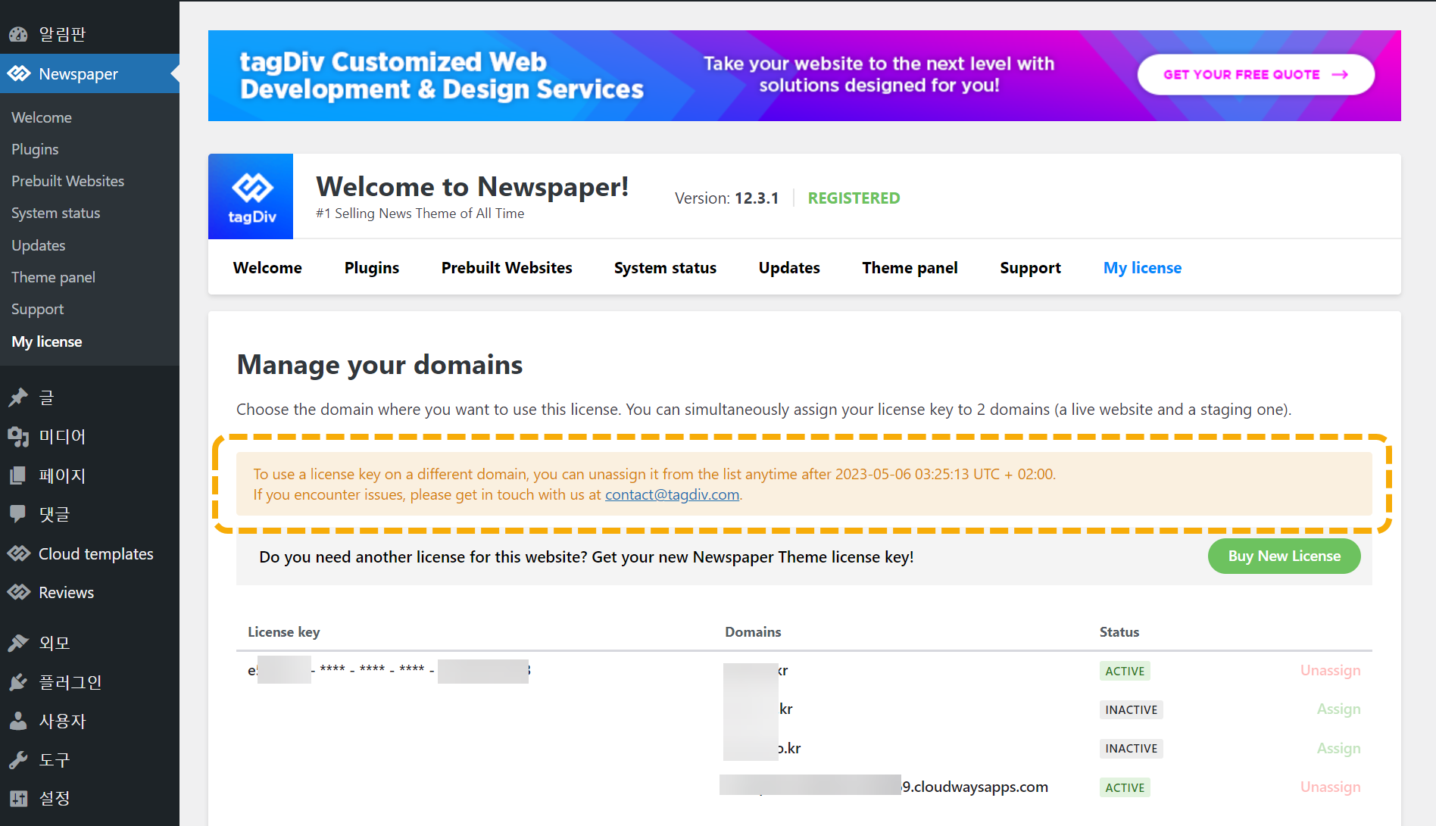Open the 도구 tools wrench icon
This screenshot has width=1436, height=826.
click(x=18, y=759)
